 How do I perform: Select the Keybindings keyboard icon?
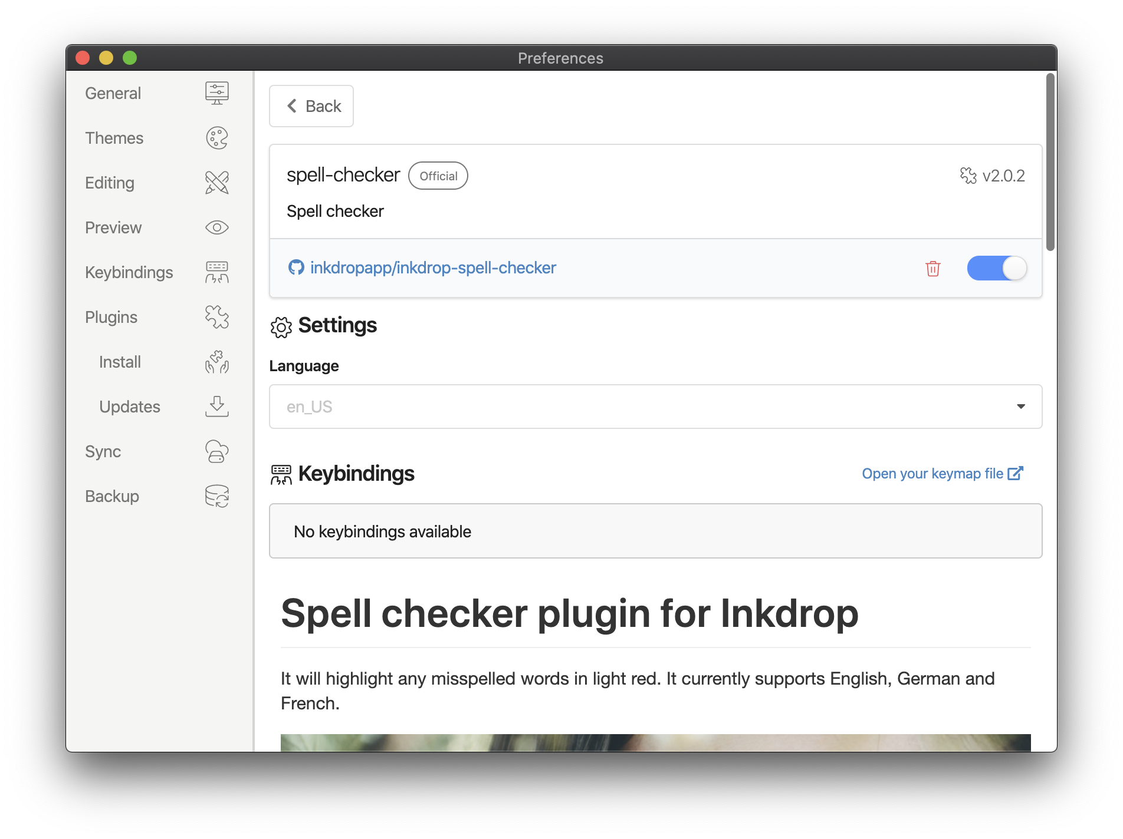216,272
